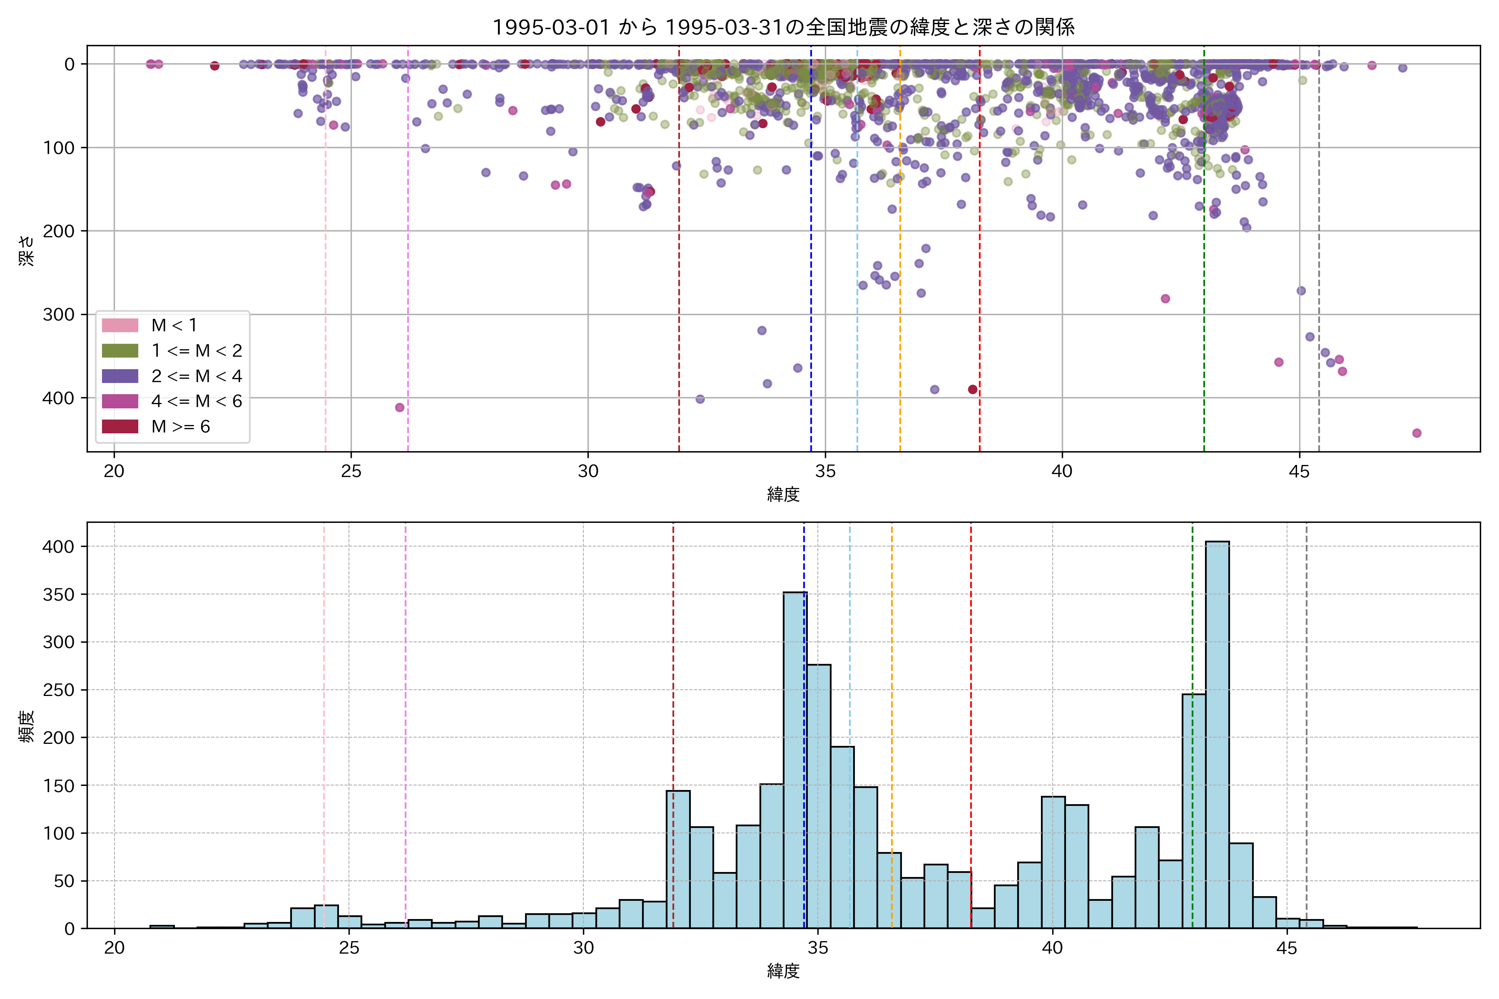This screenshot has width=1499, height=999.
Task: Click the deepest earthquake point at bottom right
Action: pos(1417,433)
